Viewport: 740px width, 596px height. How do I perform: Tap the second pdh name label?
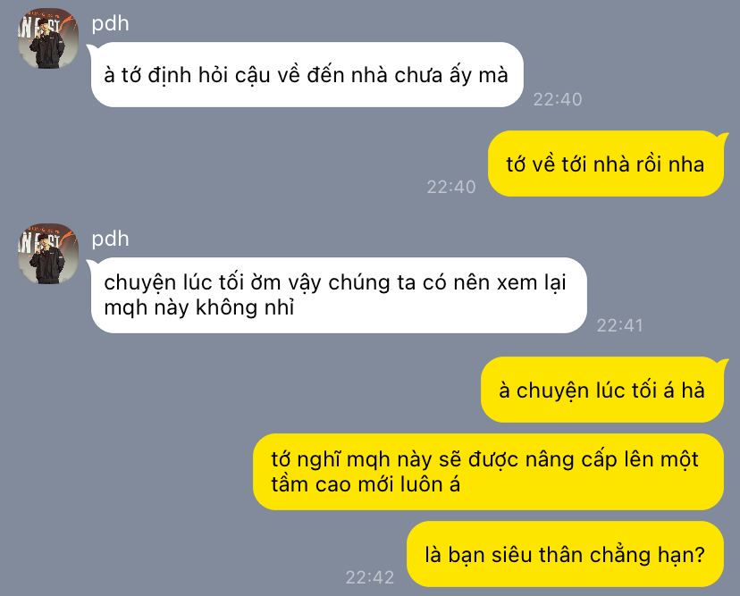(x=110, y=239)
